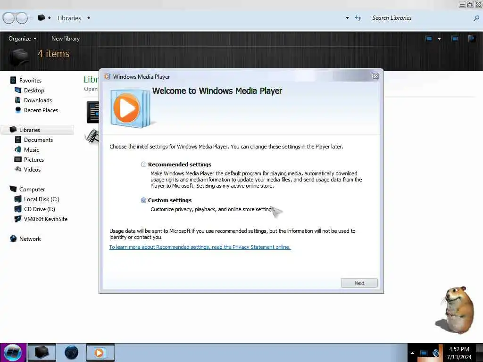Click the Forward navigation button in Explorer
Image resolution: width=483 pixels, height=362 pixels.
[x=22, y=18]
